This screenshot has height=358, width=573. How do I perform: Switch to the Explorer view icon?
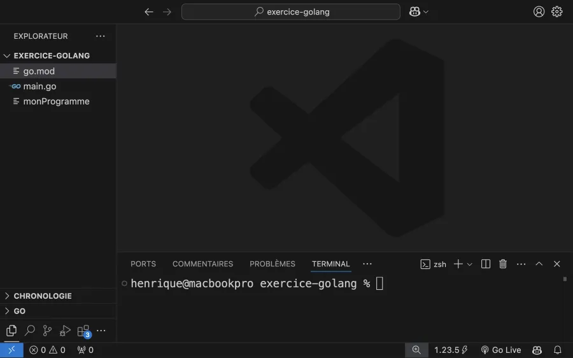pos(11,331)
